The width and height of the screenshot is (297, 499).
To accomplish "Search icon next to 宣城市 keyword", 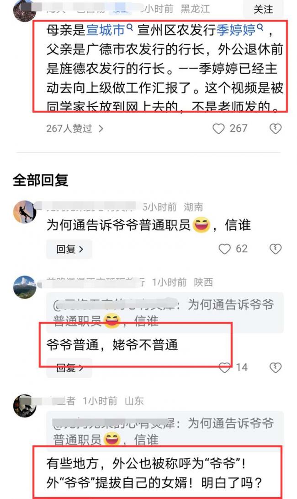I will pos(129,27).
